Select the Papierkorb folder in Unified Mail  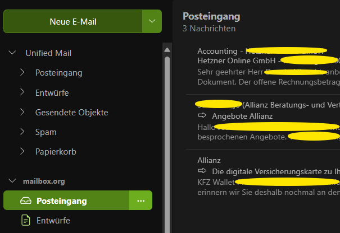point(56,152)
